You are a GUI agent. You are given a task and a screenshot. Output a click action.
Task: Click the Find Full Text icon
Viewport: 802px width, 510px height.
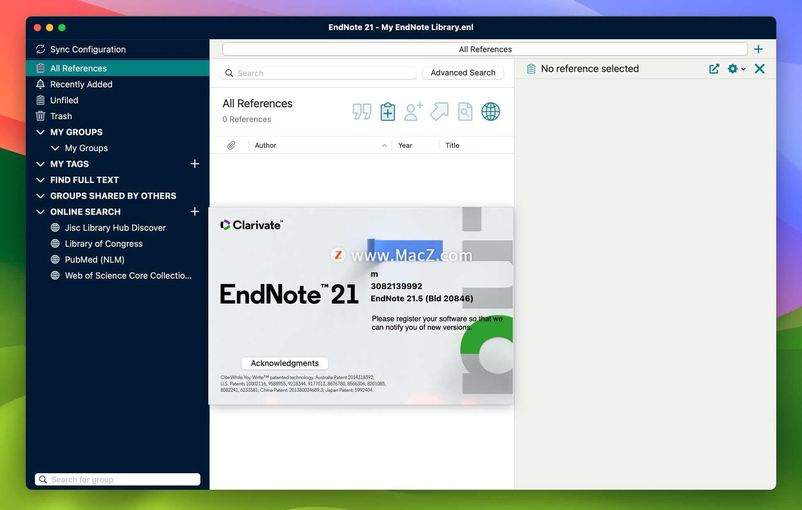coord(465,112)
